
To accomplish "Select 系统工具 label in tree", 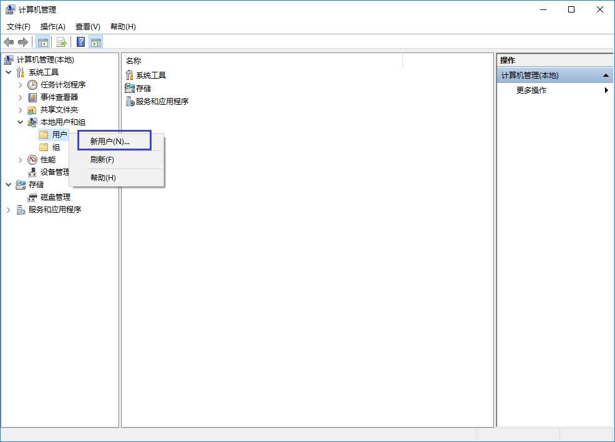I will point(43,72).
